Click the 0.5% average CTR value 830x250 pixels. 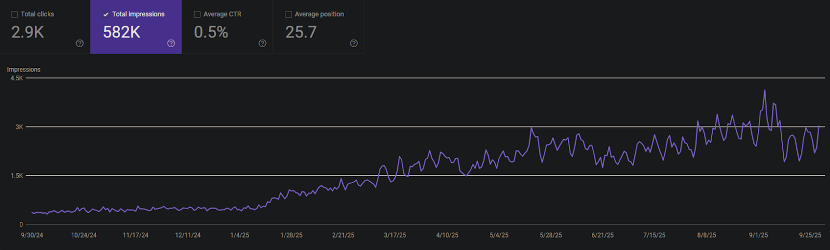click(x=211, y=32)
